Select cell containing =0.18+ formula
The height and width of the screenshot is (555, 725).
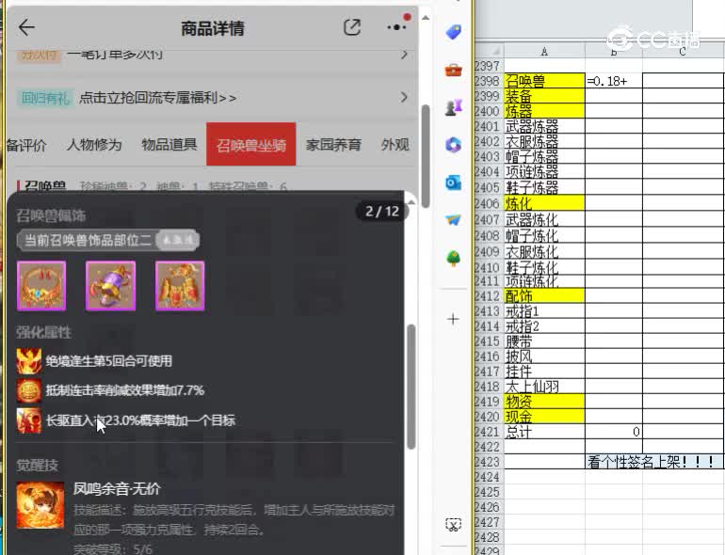point(614,81)
